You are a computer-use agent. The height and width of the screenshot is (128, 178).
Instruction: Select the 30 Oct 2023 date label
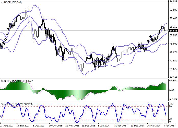56,126
